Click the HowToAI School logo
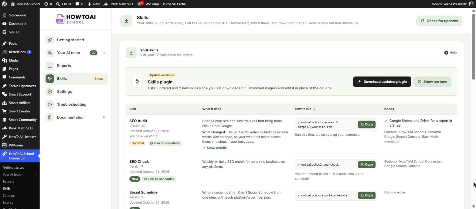 click(x=76, y=19)
